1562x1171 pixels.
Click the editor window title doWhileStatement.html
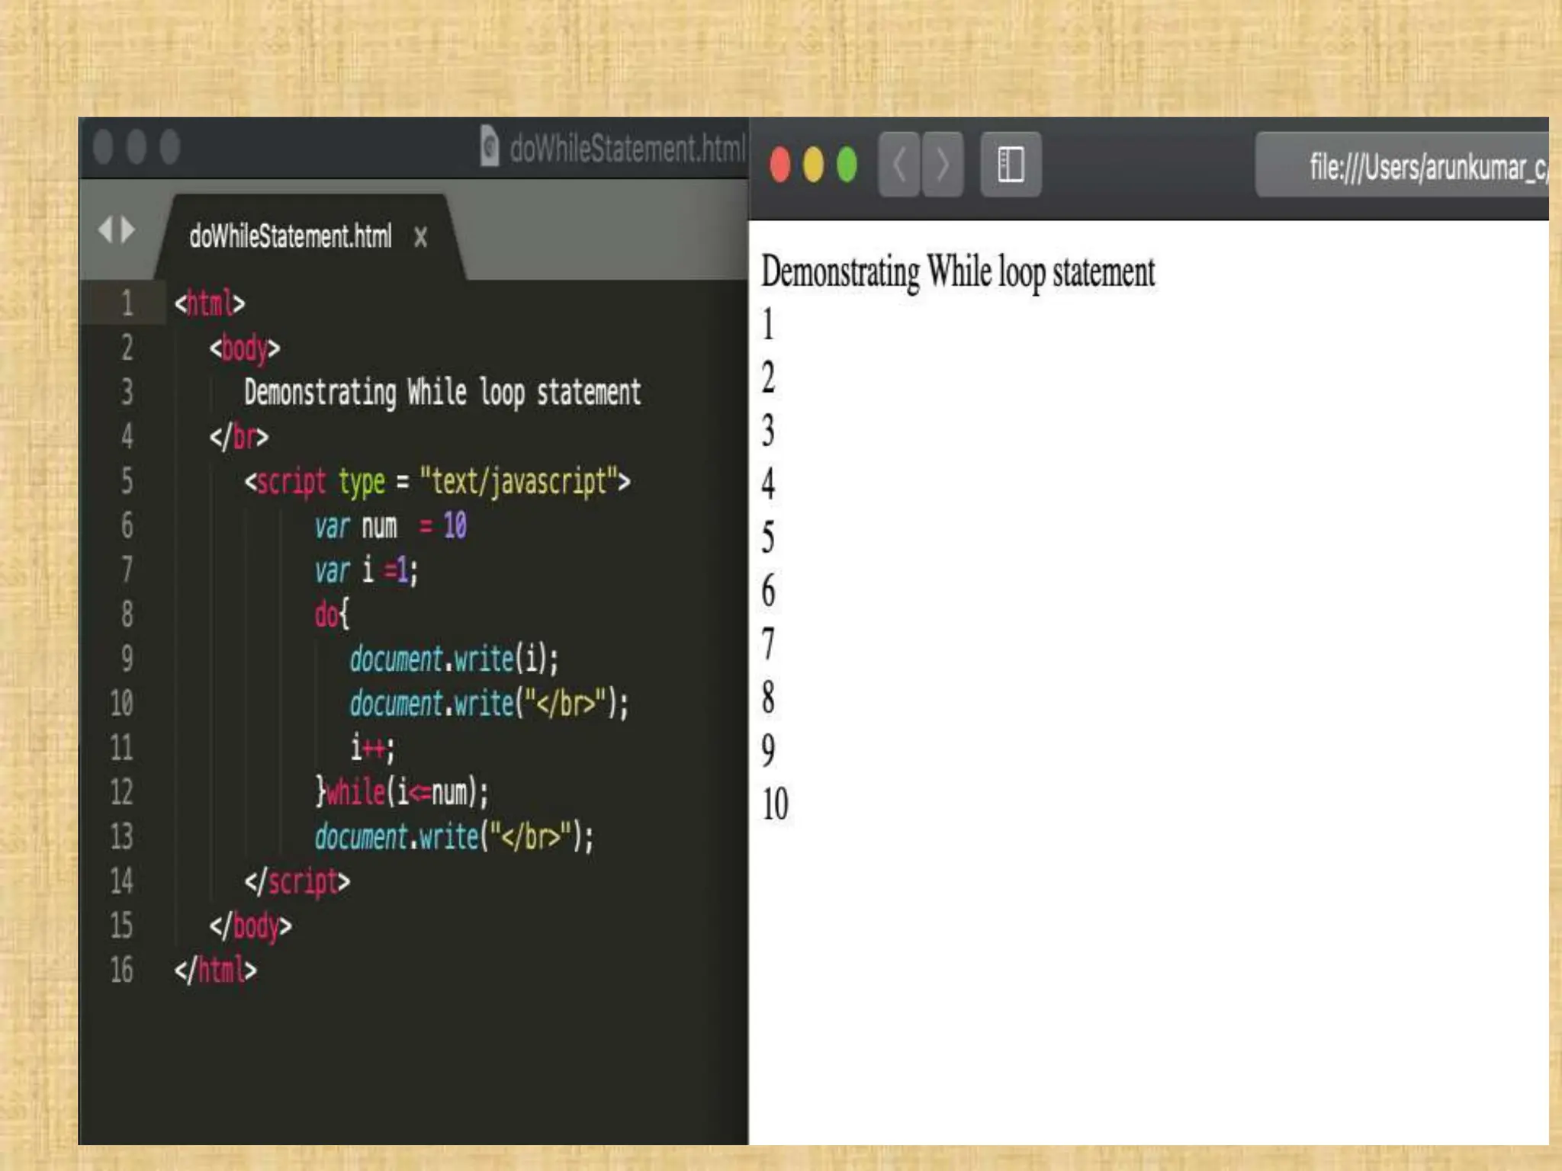click(x=627, y=147)
